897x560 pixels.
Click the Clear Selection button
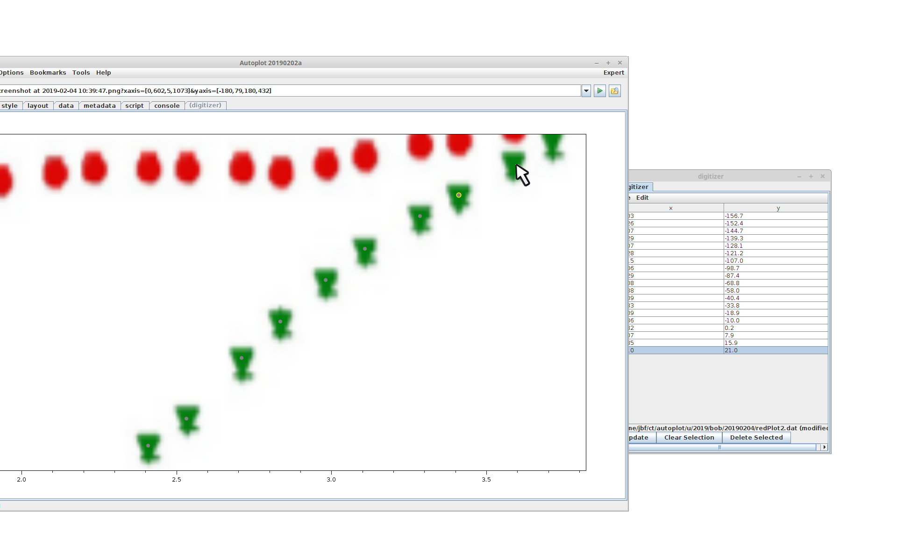point(689,438)
